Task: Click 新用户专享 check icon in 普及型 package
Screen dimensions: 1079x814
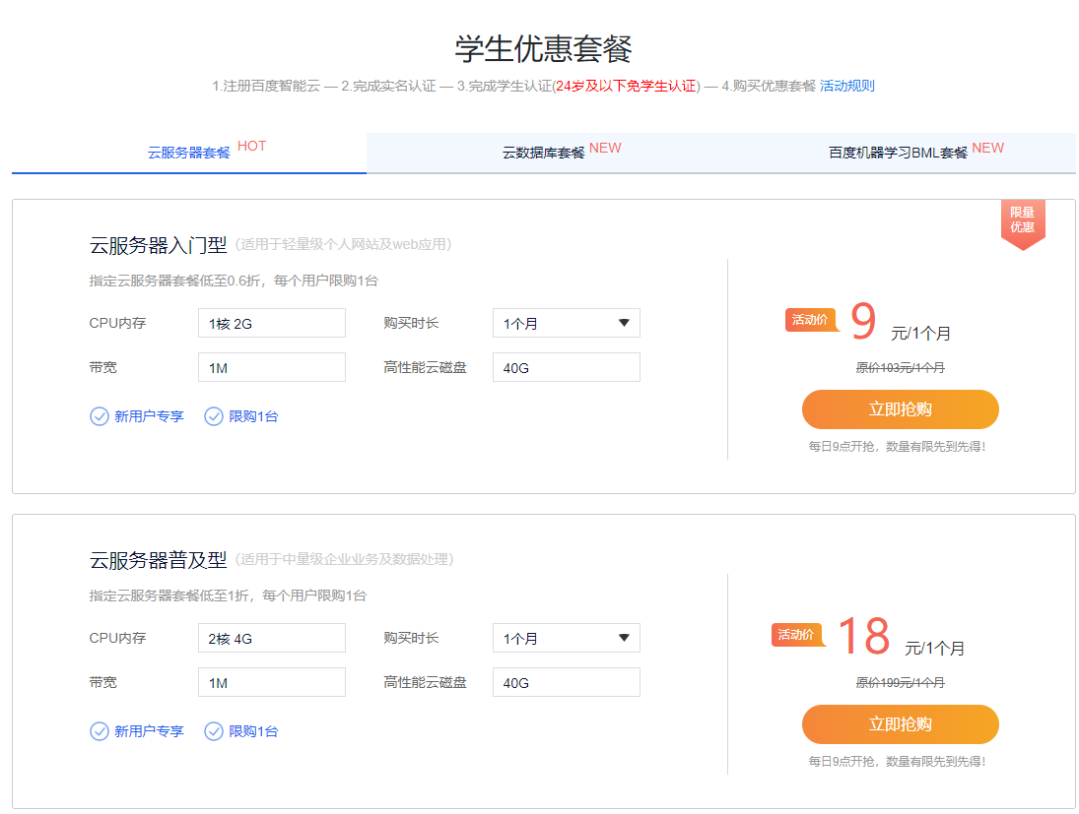Action: pos(100,731)
